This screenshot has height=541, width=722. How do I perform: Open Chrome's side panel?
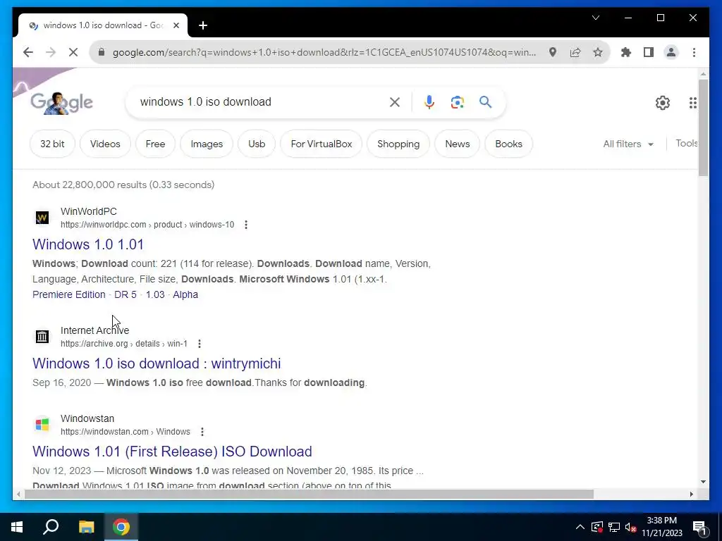(x=649, y=52)
